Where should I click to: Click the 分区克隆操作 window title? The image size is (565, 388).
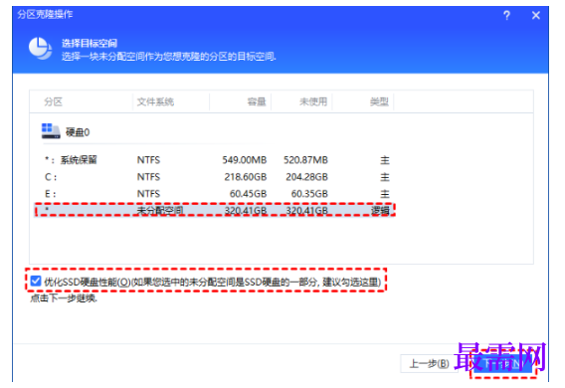[45, 14]
